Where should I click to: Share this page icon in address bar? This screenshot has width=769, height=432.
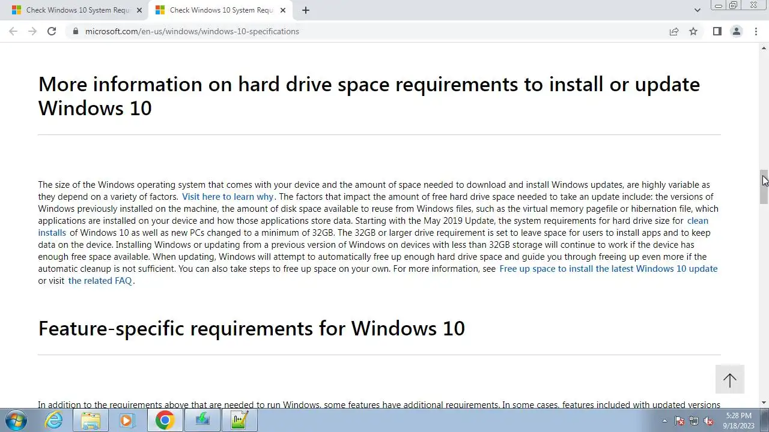[x=674, y=31]
